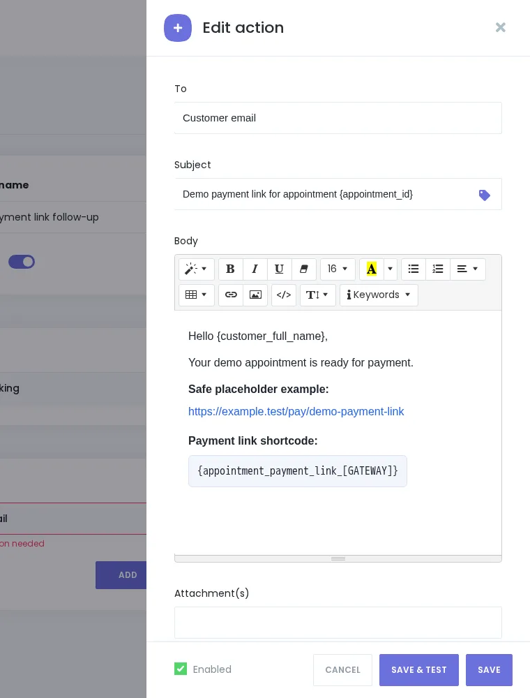Click the Subject input field
Viewport: 530px width, 698px height.
(338, 194)
